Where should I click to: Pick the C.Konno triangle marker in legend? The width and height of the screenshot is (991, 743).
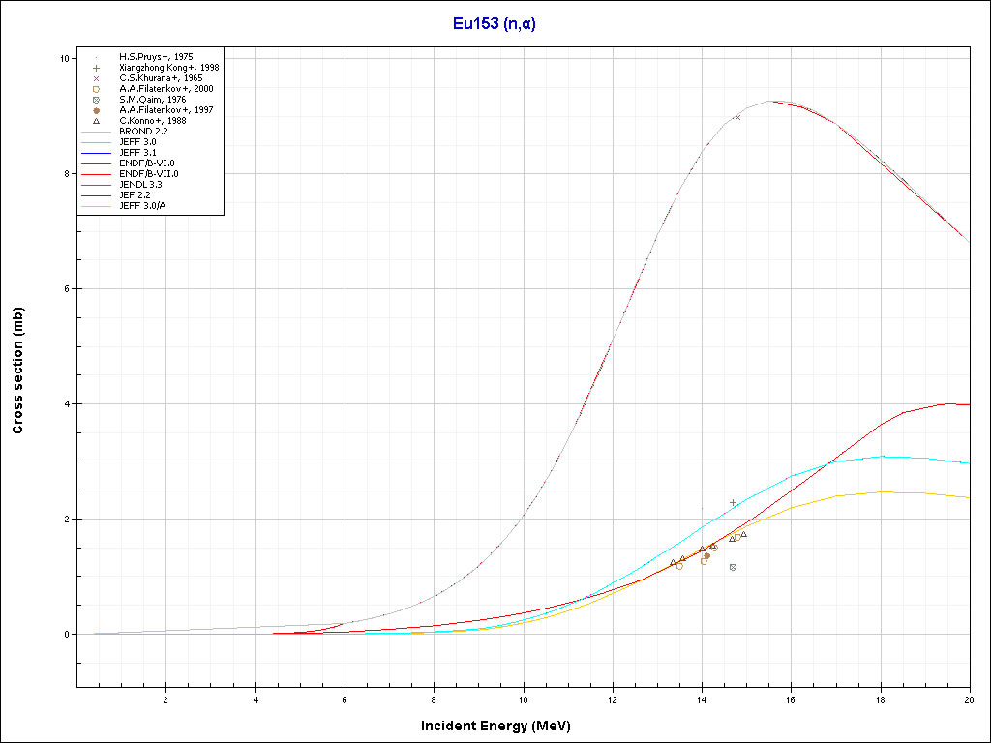click(96, 121)
